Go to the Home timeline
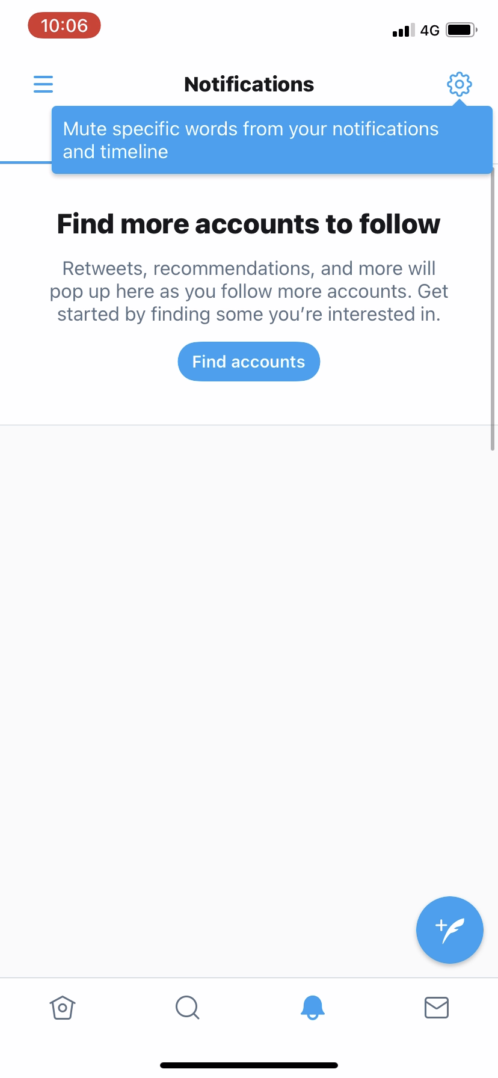This screenshot has height=1078, width=498. (x=63, y=1008)
